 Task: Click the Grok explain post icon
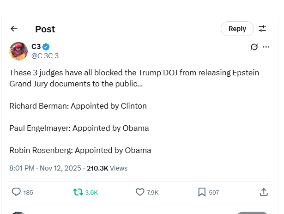tap(254, 47)
